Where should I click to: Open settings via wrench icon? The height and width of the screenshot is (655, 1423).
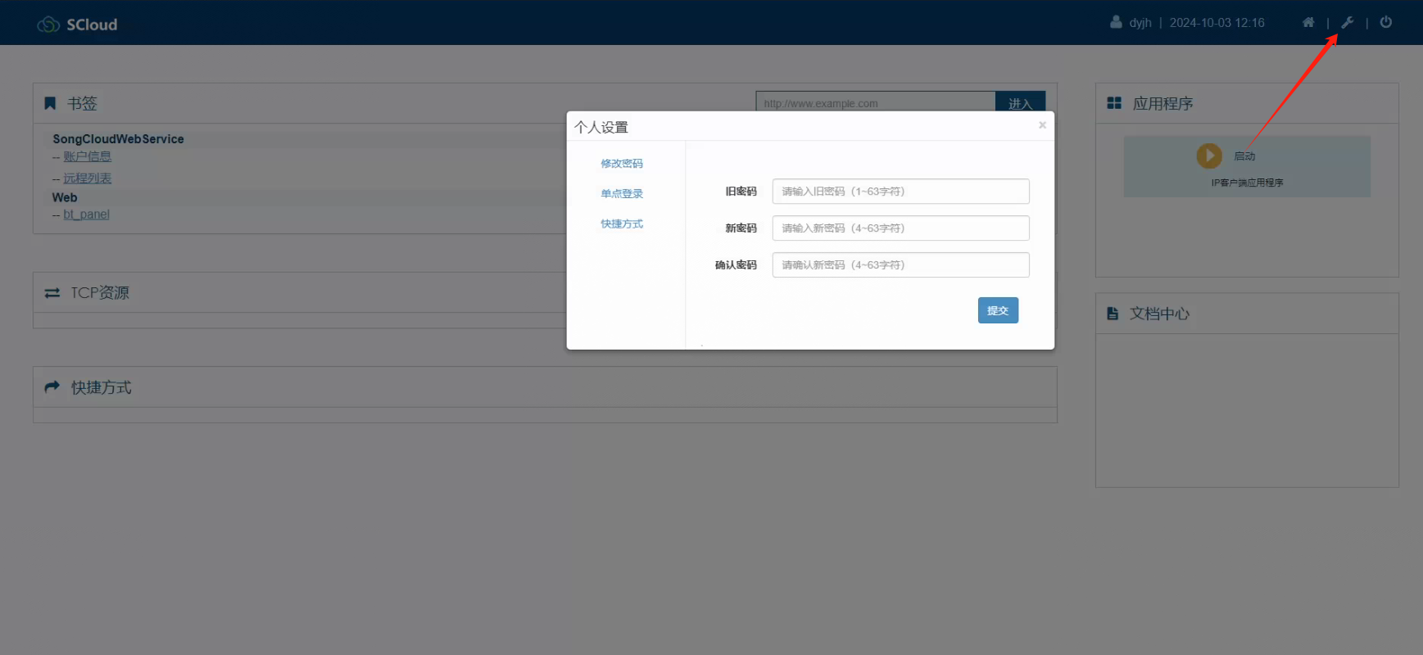pyautogui.click(x=1347, y=22)
